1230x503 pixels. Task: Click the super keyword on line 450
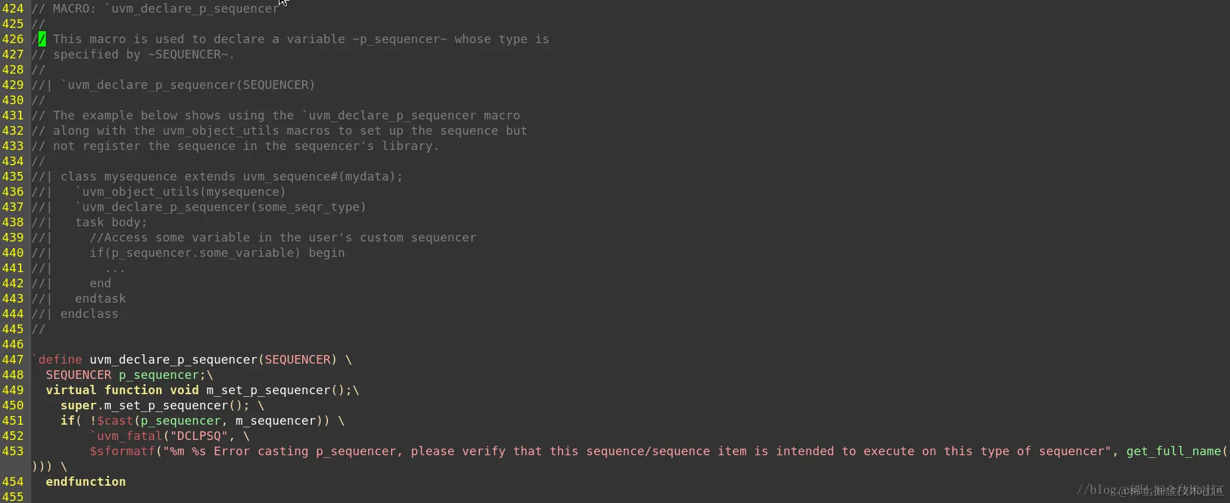pyautogui.click(x=79, y=405)
